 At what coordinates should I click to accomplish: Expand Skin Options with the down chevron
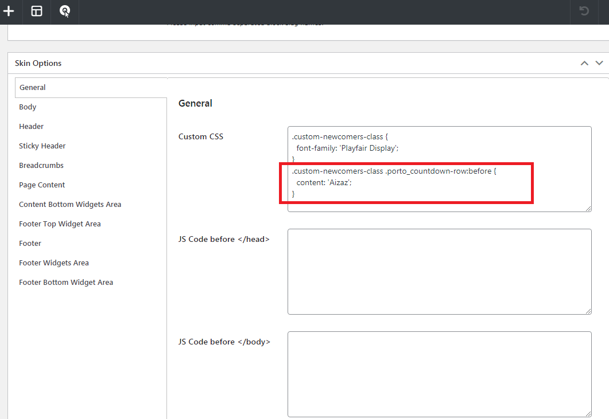[599, 63]
